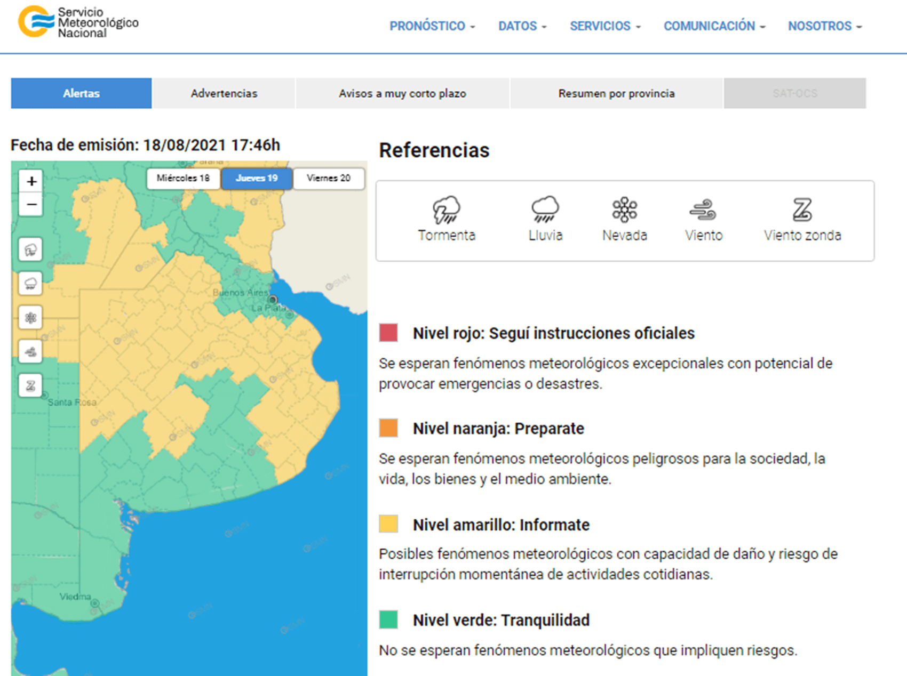Select the Viernes 20 day button
The image size is (907, 676).
pyautogui.click(x=328, y=179)
